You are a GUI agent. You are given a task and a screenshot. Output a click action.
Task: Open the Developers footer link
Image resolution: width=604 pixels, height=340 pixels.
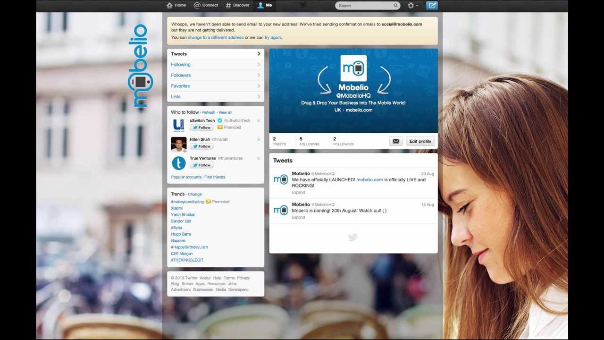pos(238,290)
